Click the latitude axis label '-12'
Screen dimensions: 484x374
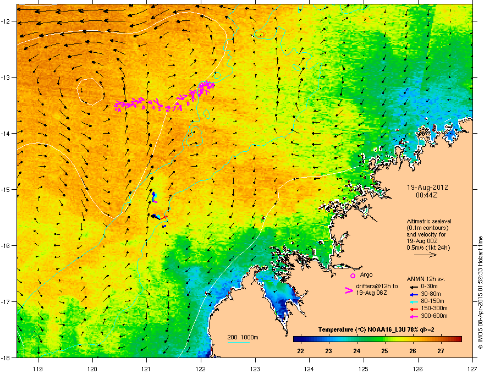[6, 21]
